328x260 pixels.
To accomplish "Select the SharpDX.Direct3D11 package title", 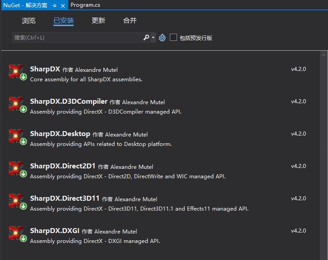I will pos(65,198).
